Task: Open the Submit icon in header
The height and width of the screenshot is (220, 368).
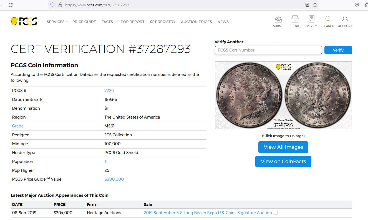Action: point(278,22)
